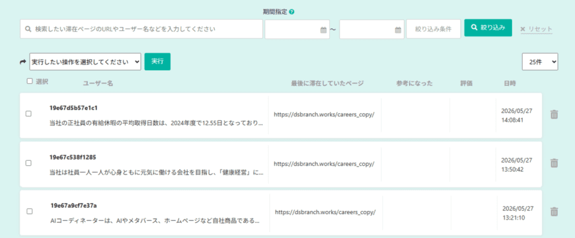Click the careers_copy URL in row 19e67d5b57e1c1
Image resolution: width=575 pixels, height=238 pixels.
(324, 114)
